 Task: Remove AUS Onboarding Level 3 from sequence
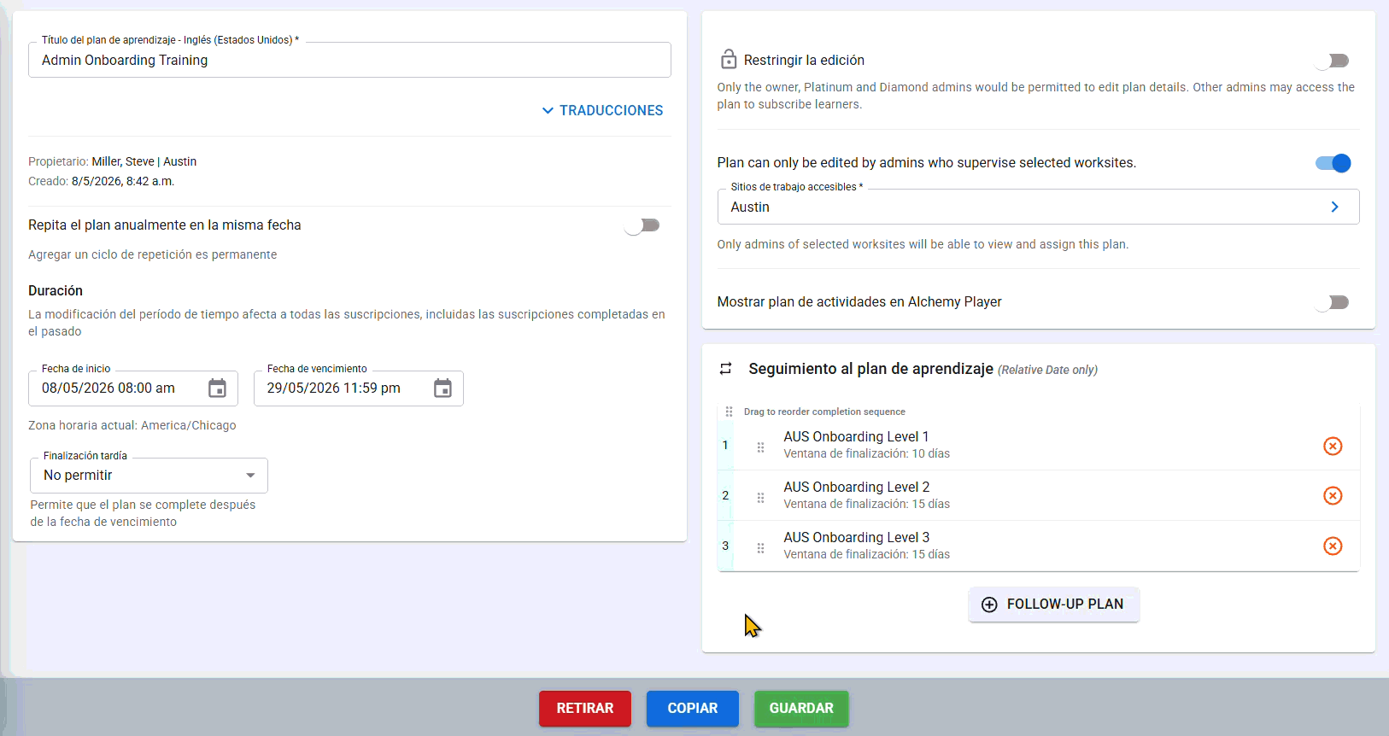[x=1333, y=546]
